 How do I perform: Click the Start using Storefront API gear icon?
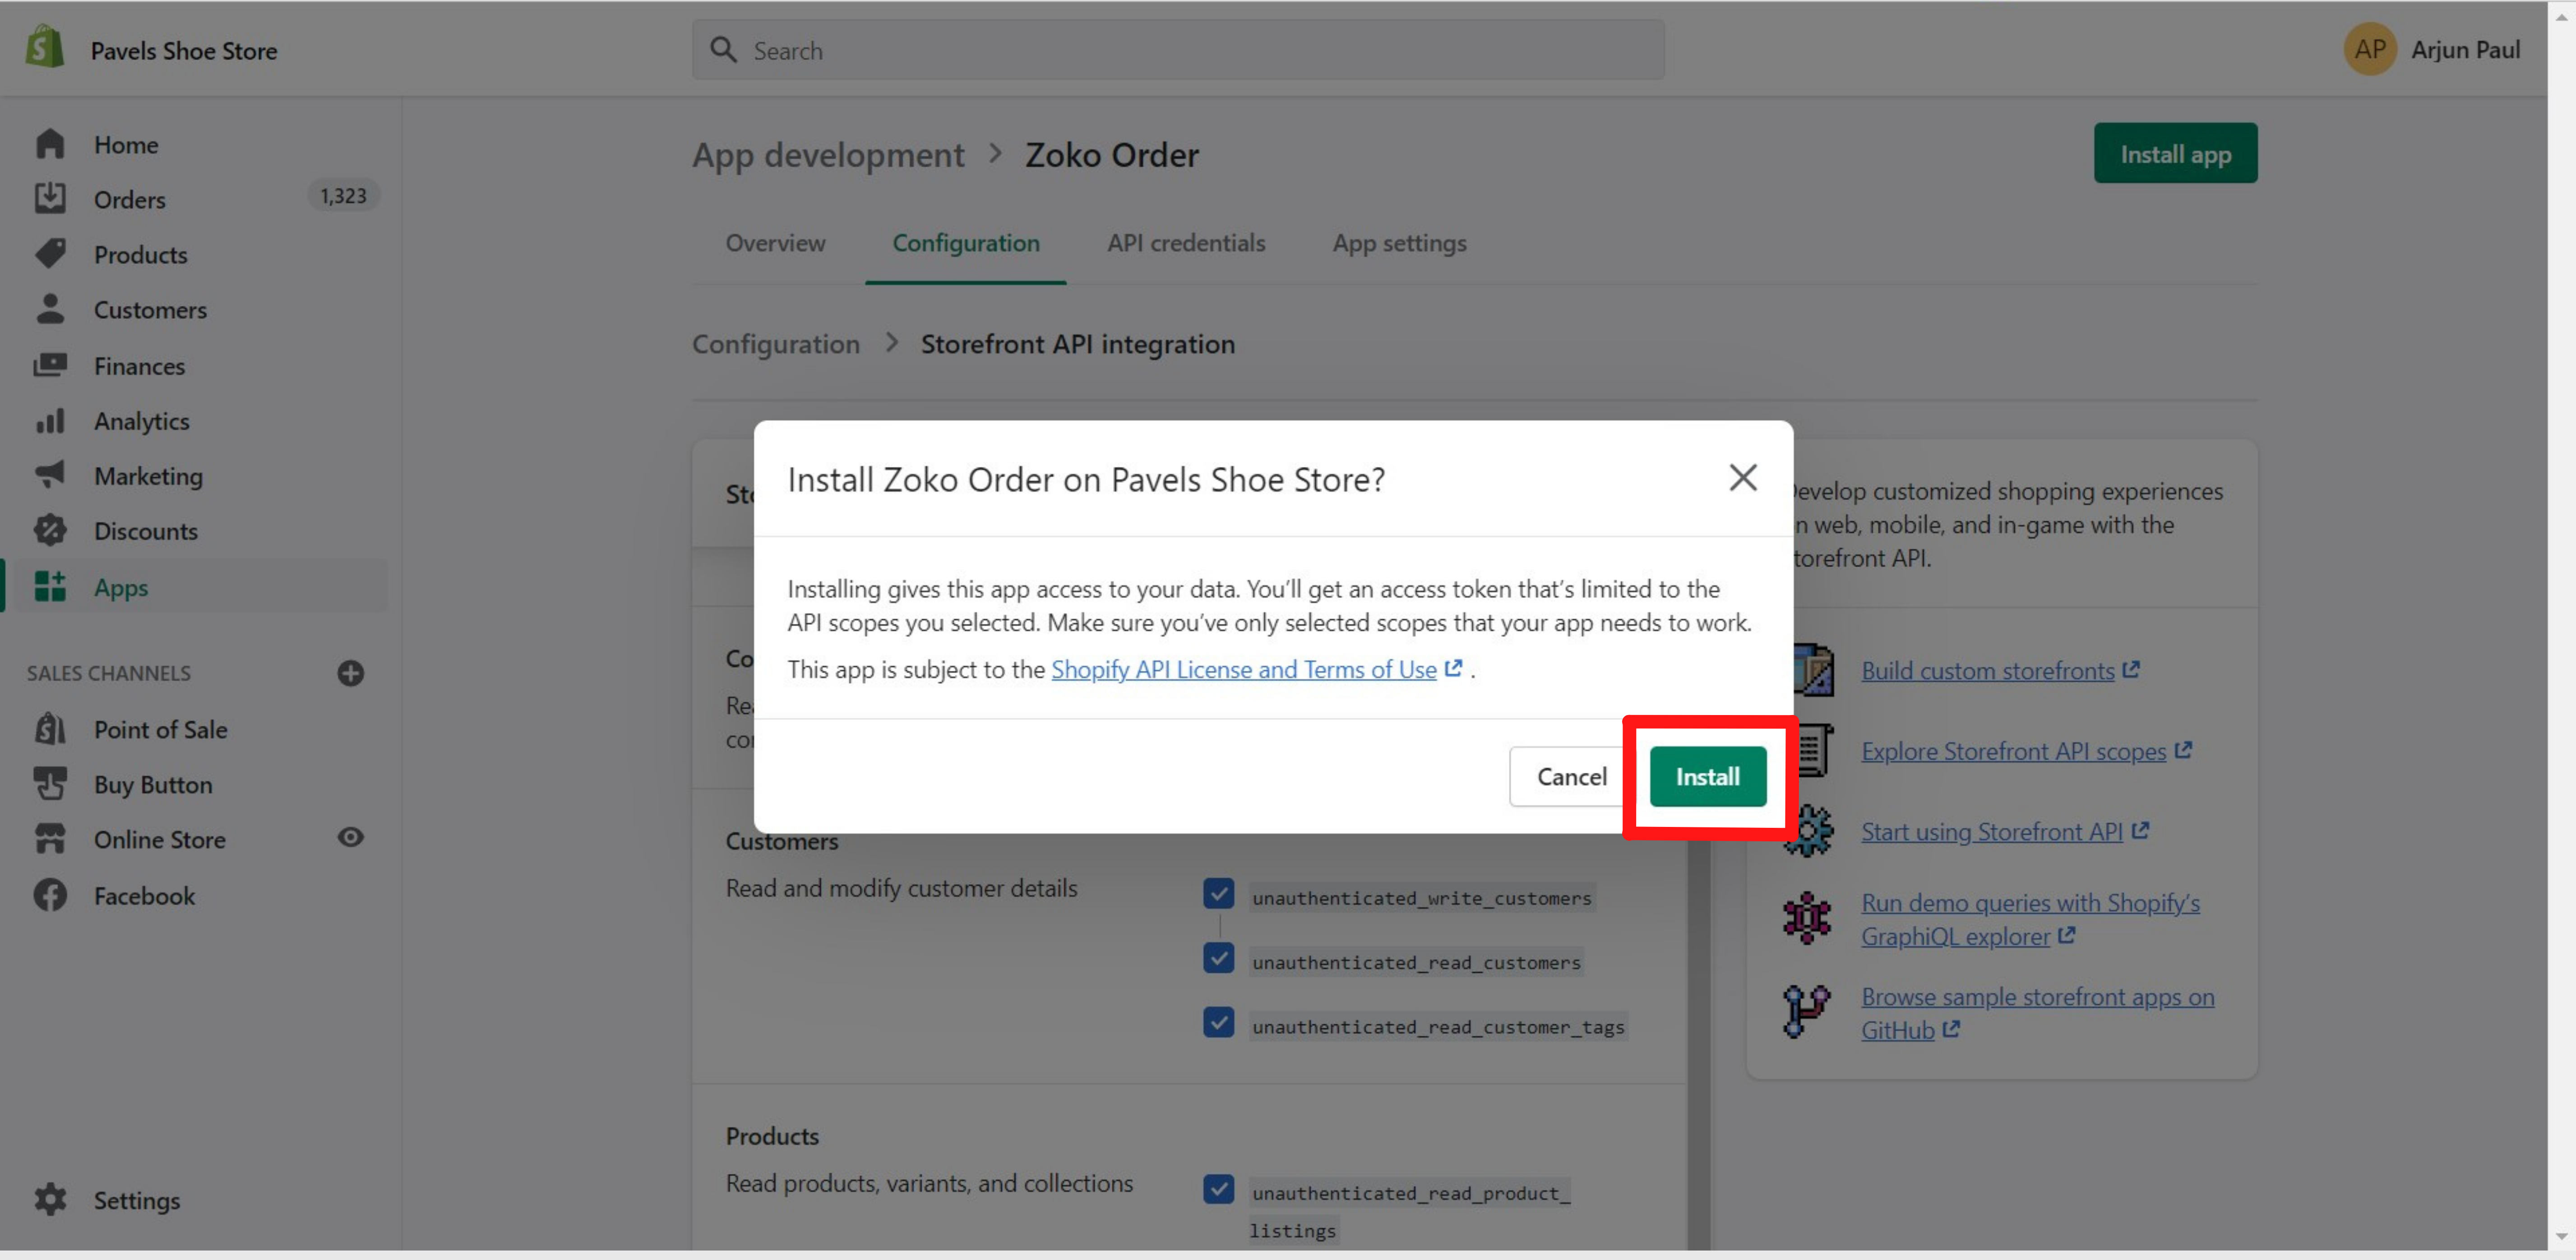coord(1811,831)
